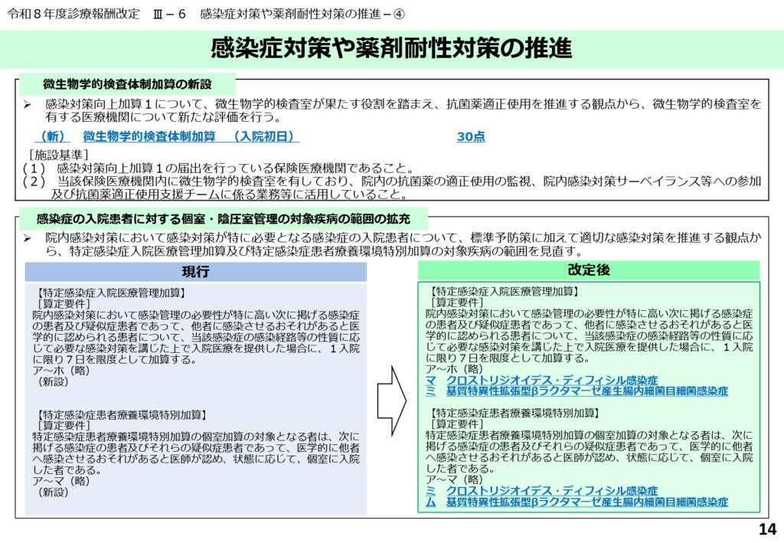Open the ム 基質特異性拡張型βラクタマーゼ link
Viewport: 784px width, 543px height.
(577, 502)
